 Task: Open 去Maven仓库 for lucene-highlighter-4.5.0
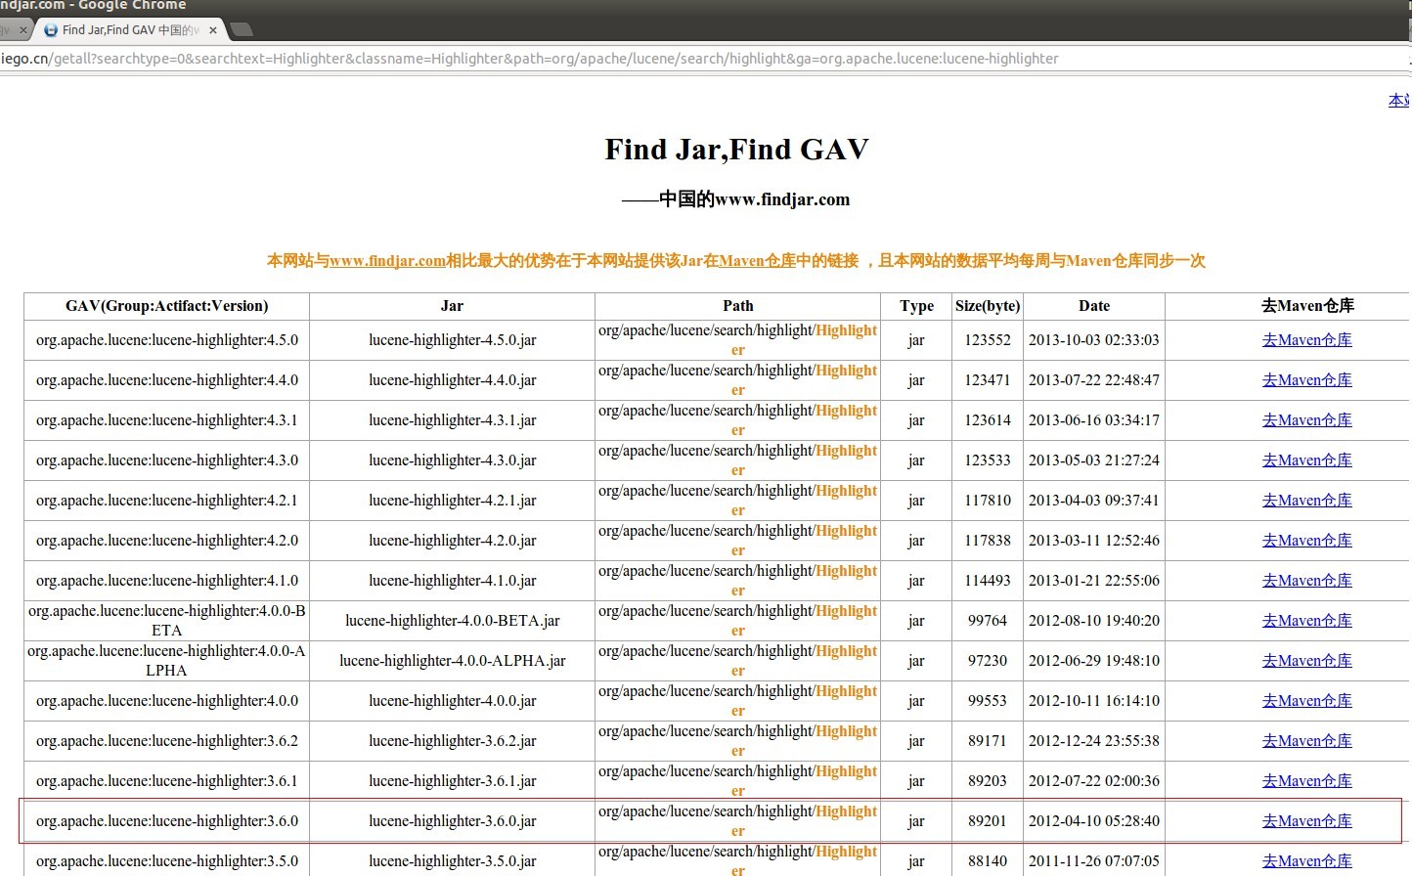point(1306,339)
